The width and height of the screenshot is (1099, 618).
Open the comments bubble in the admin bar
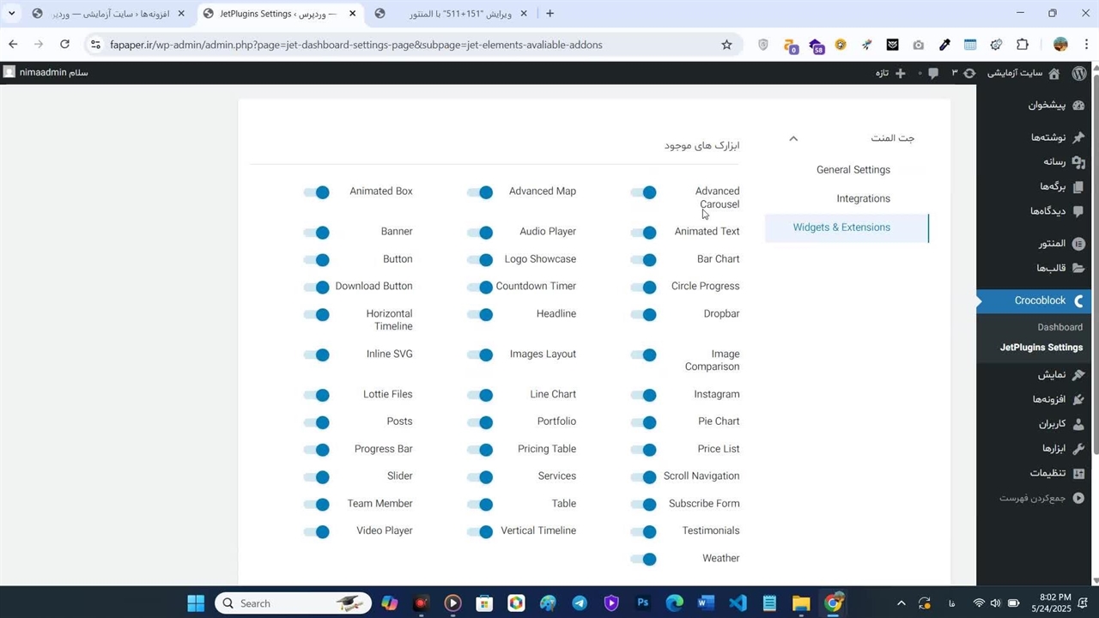pyautogui.click(x=933, y=73)
